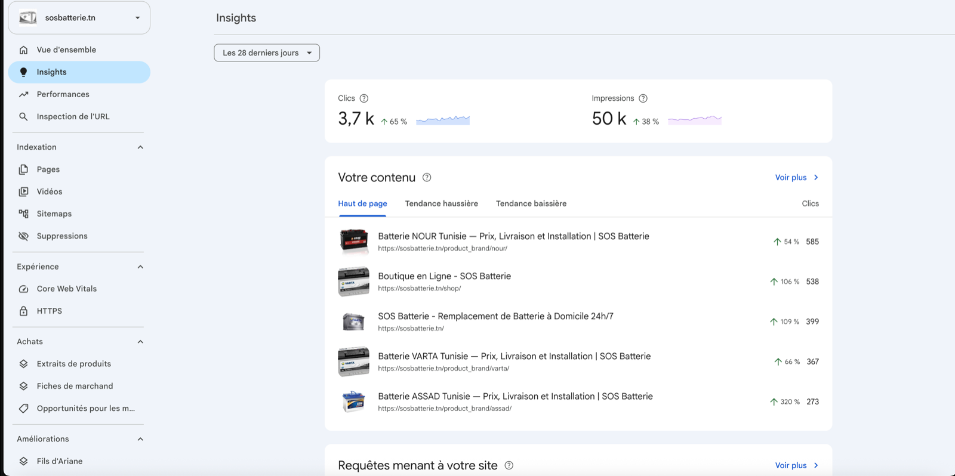Viewport: 955px width, 476px height.
Task: Switch to the Tendance baissière tab
Action: click(x=531, y=204)
